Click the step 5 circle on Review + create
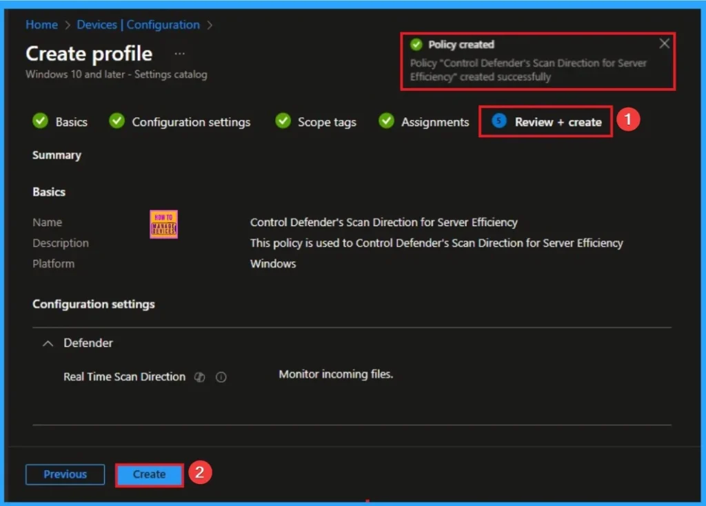Screen dimensions: 706x506 pyautogui.click(x=498, y=121)
